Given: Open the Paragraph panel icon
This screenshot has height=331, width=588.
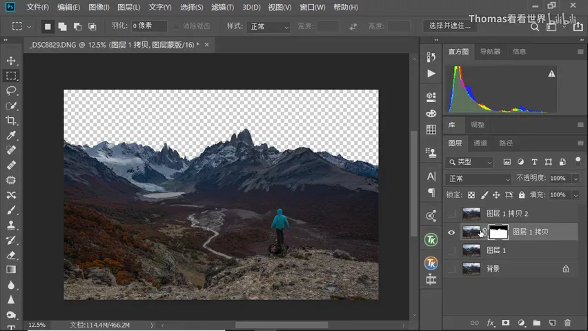Looking at the screenshot, I should click(x=431, y=192).
